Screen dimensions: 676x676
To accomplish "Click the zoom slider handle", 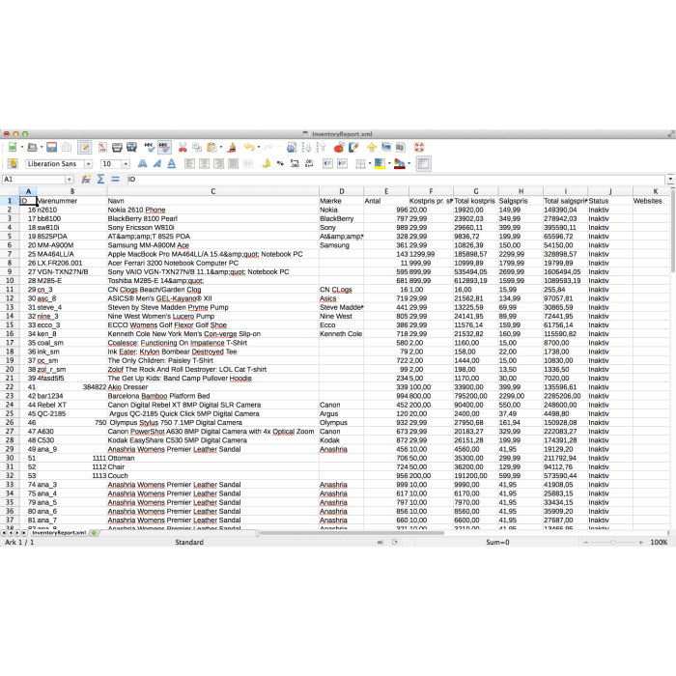I will [x=612, y=543].
